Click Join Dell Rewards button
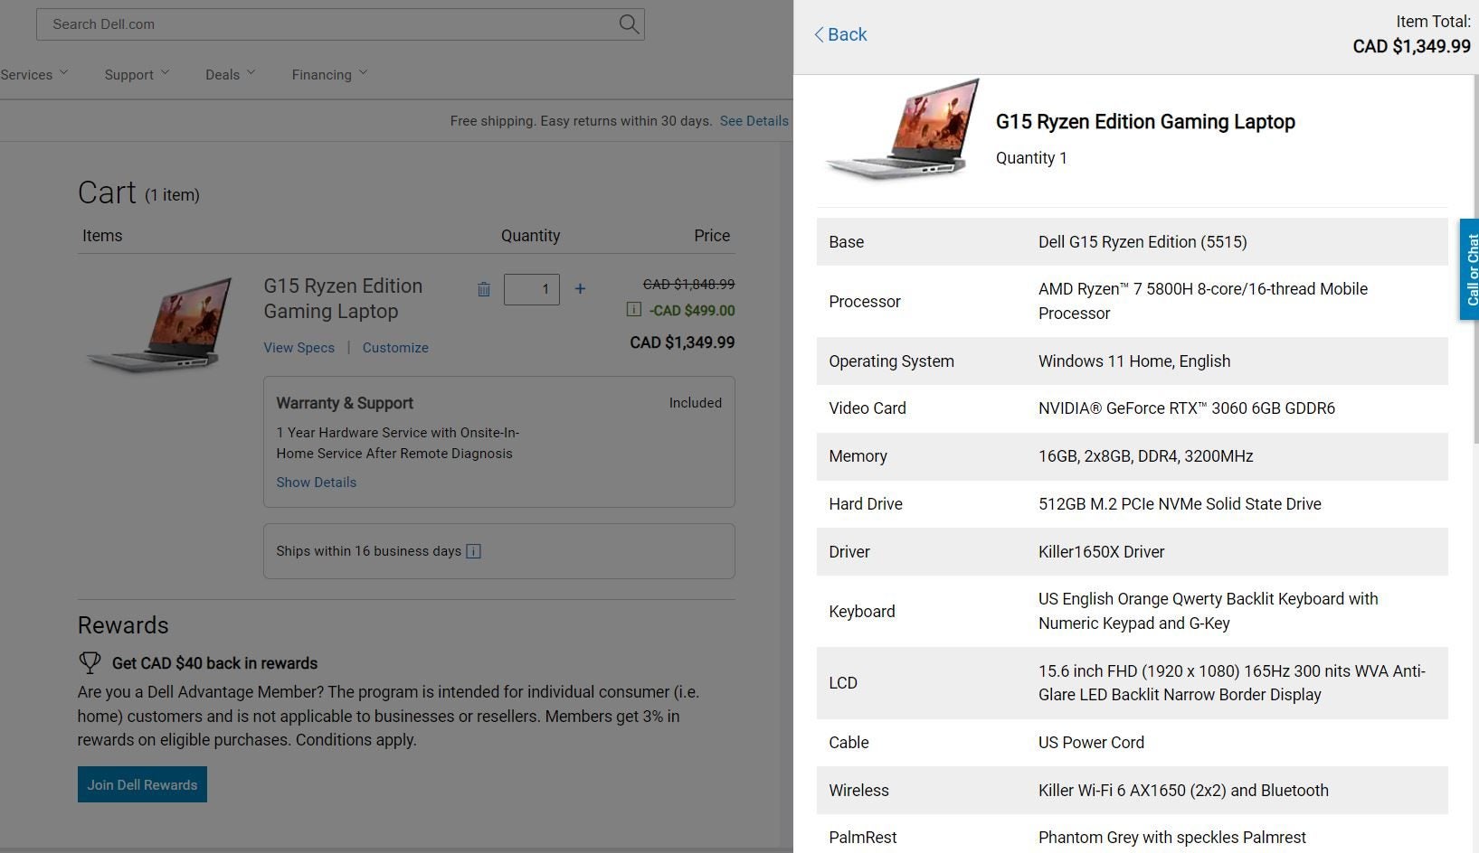1479x853 pixels. point(142,784)
